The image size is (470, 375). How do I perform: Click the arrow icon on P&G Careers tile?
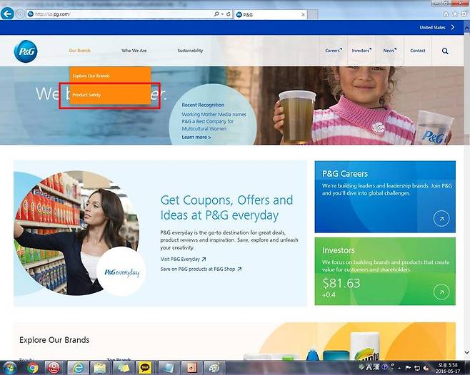(441, 219)
